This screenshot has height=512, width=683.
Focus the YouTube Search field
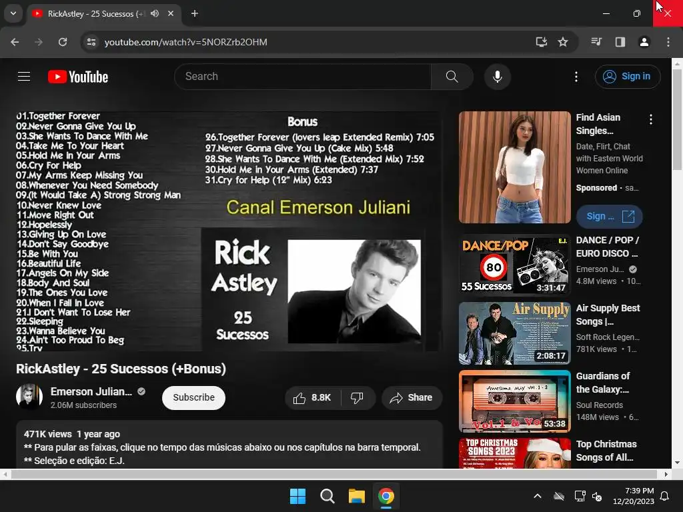(x=303, y=77)
